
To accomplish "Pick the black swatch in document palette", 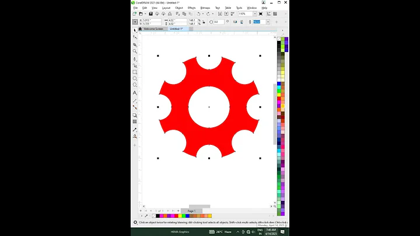I will [157, 216].
